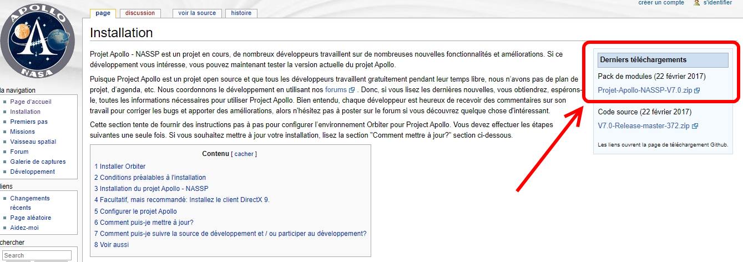
Task: Click the Search input field
Action: coord(37,255)
